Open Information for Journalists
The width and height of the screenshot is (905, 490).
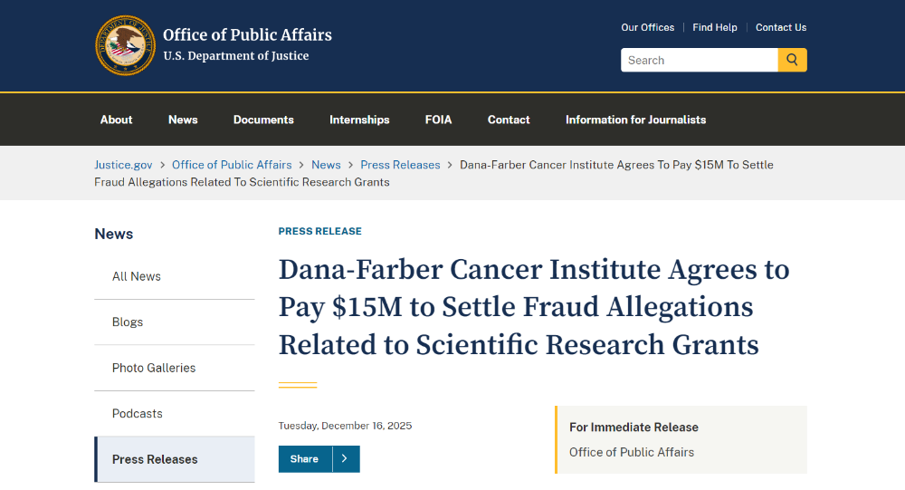click(635, 120)
